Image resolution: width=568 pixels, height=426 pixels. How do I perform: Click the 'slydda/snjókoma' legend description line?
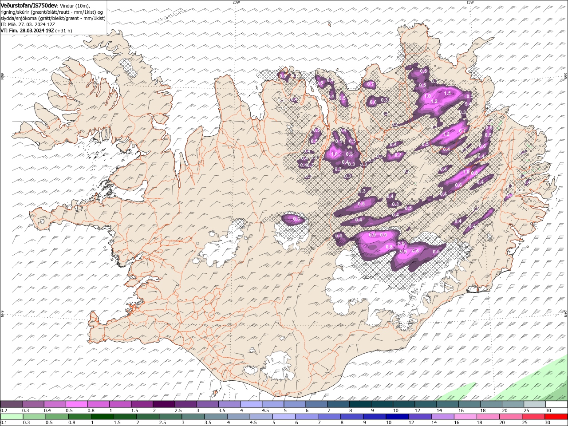(53, 18)
